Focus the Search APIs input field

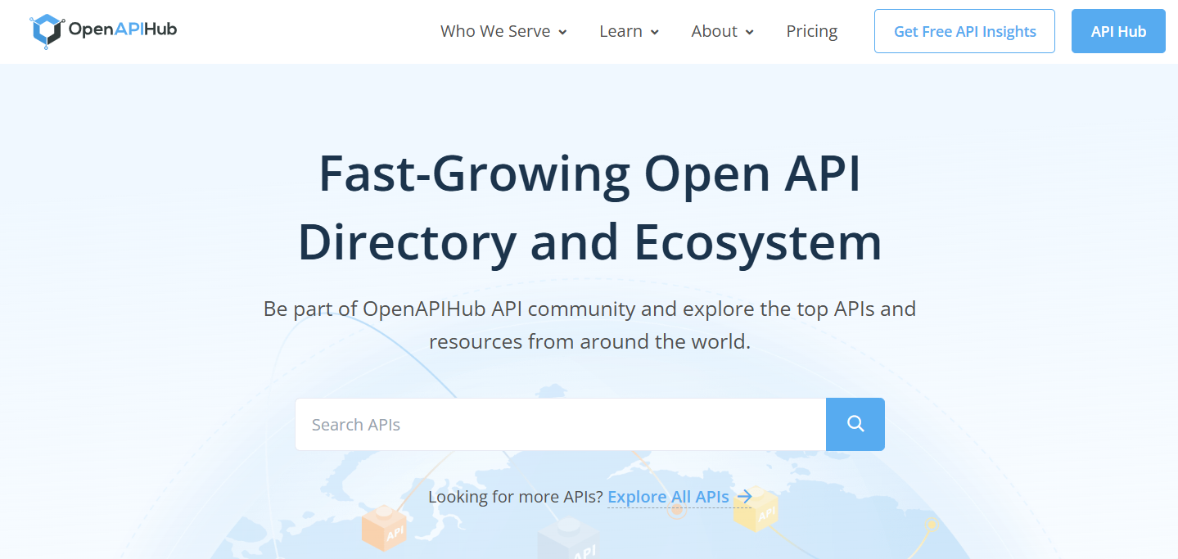click(560, 424)
